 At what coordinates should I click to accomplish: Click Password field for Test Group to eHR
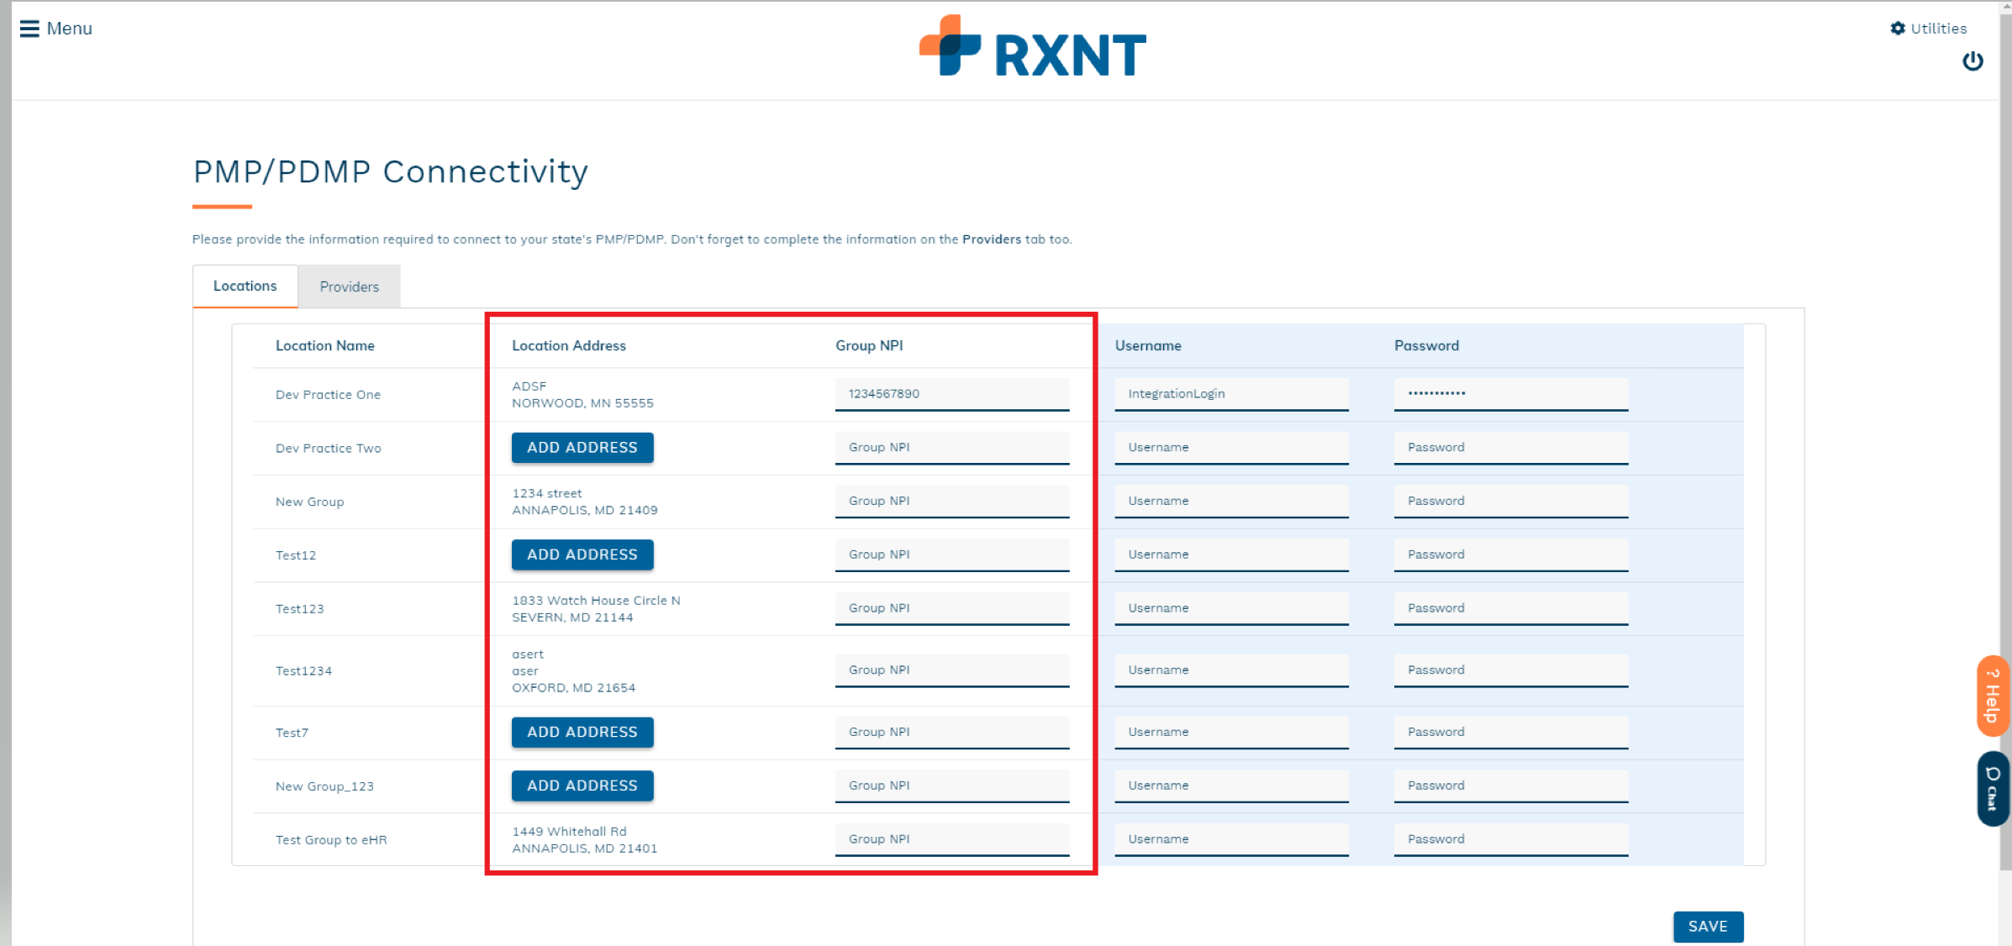click(x=1510, y=839)
